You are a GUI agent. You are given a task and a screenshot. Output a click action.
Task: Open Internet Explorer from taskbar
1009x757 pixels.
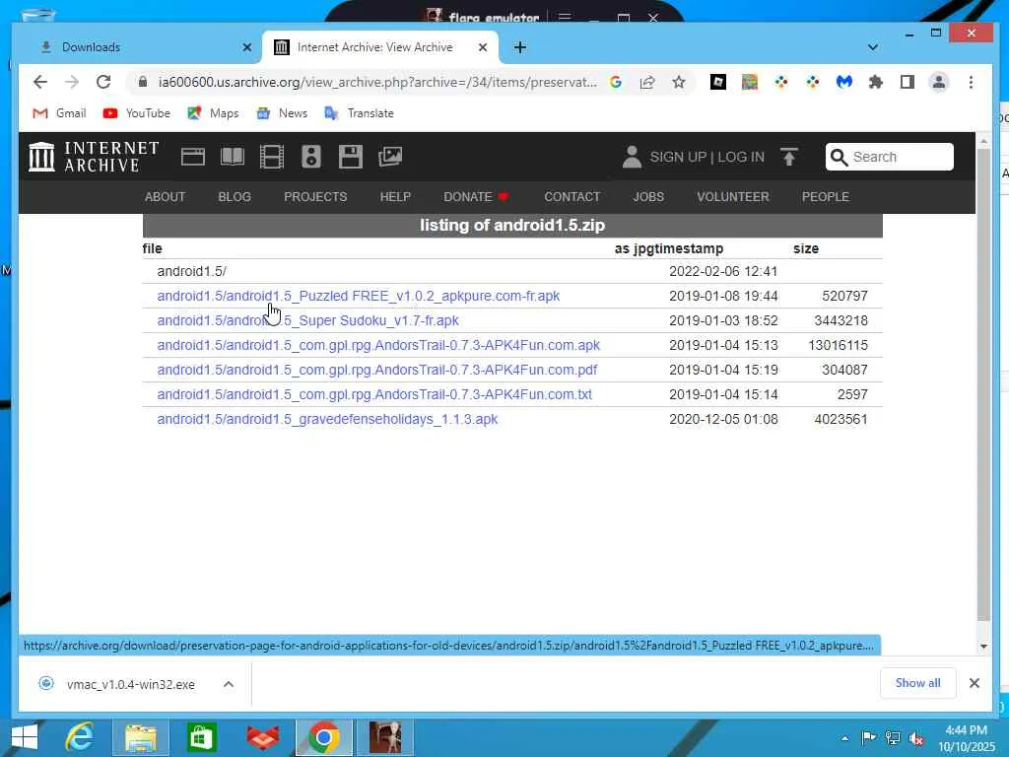click(80, 737)
